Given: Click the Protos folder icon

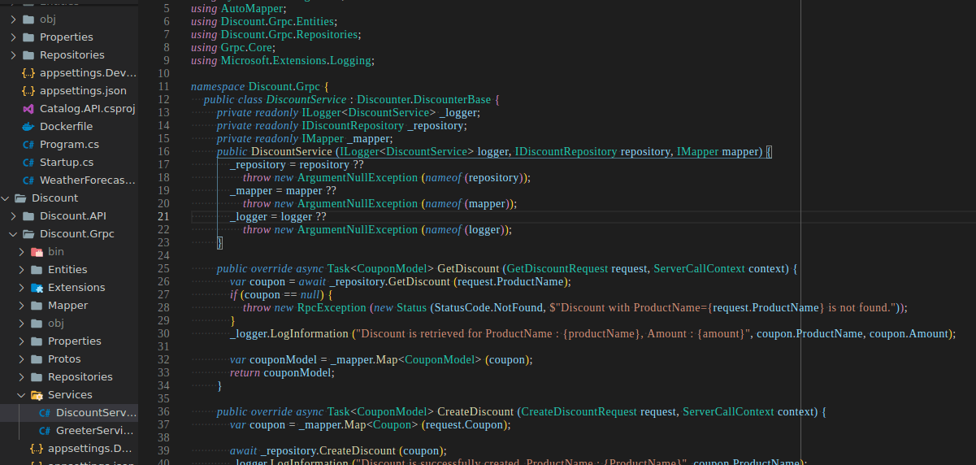Looking at the screenshot, I should point(37,359).
